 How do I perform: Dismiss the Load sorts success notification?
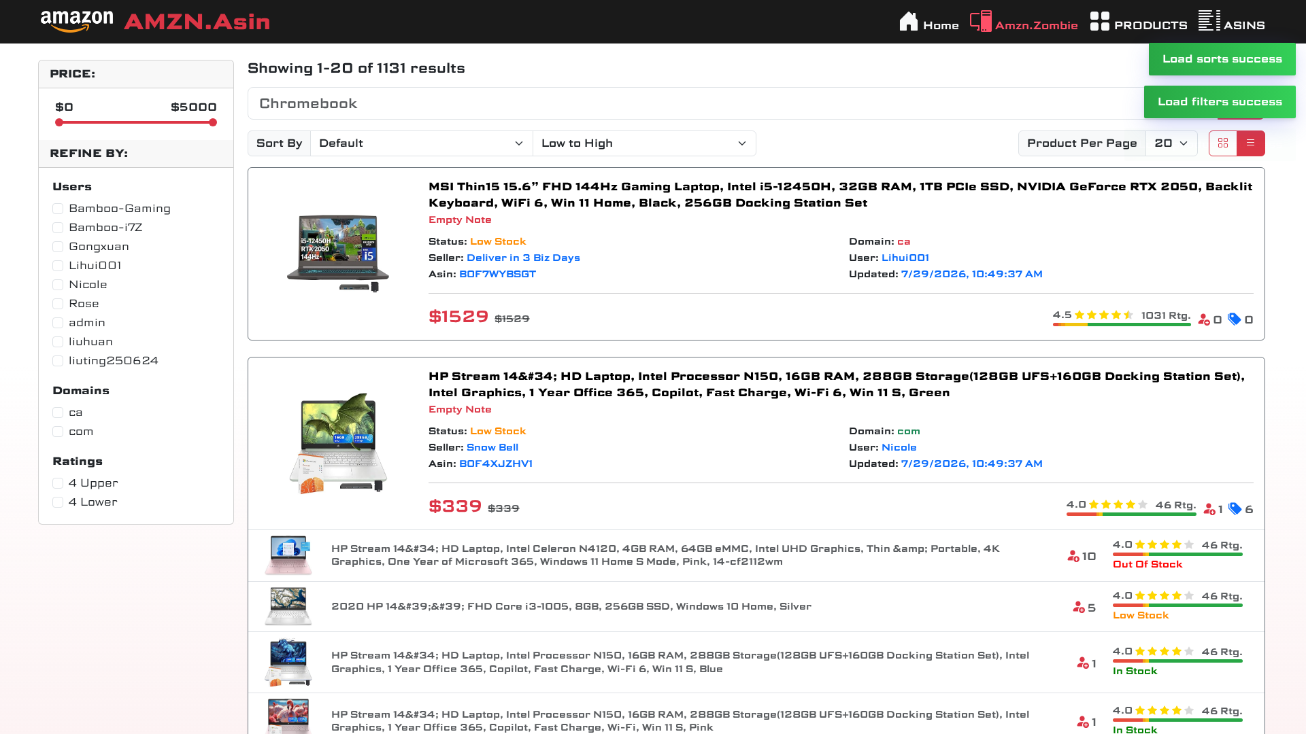1222,59
